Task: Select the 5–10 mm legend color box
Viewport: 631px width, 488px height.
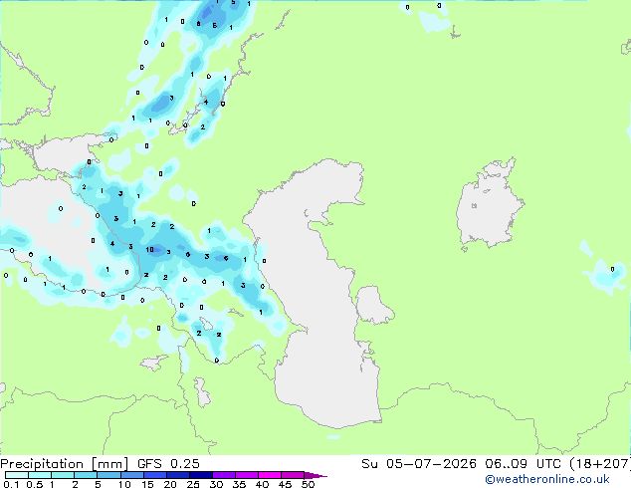Action: [109, 475]
